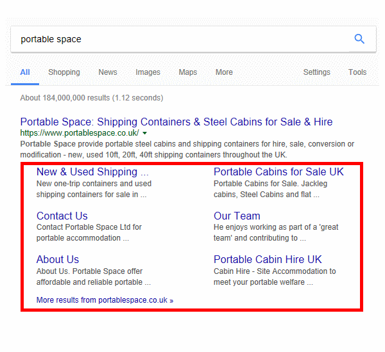This screenshot has width=385, height=352.
Task: Switch to the News tab
Action: (x=108, y=72)
